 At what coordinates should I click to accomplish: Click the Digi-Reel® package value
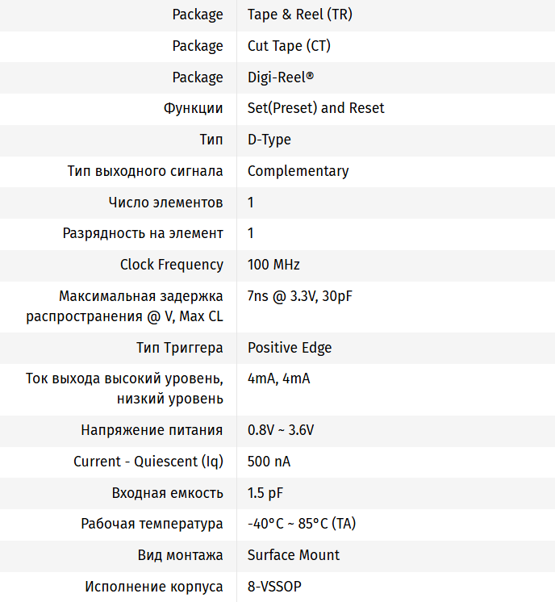point(280,77)
